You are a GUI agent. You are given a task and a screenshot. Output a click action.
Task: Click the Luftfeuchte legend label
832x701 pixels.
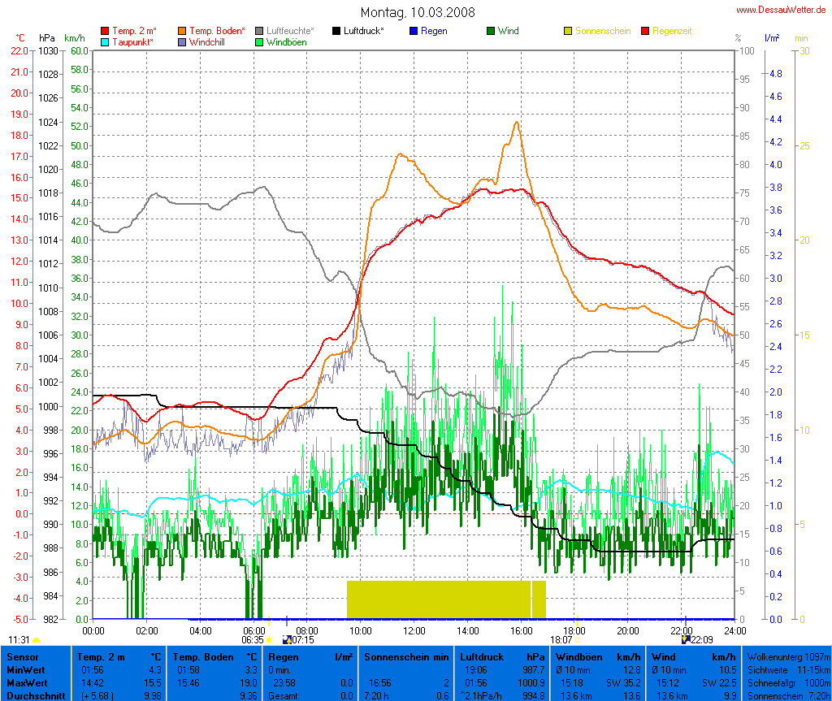point(290,31)
